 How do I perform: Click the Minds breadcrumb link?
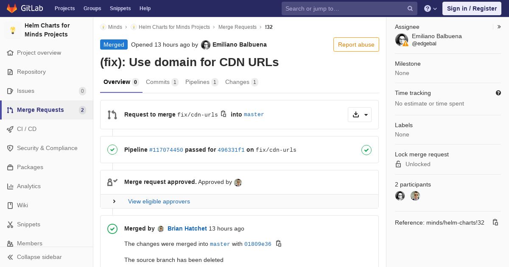click(115, 27)
